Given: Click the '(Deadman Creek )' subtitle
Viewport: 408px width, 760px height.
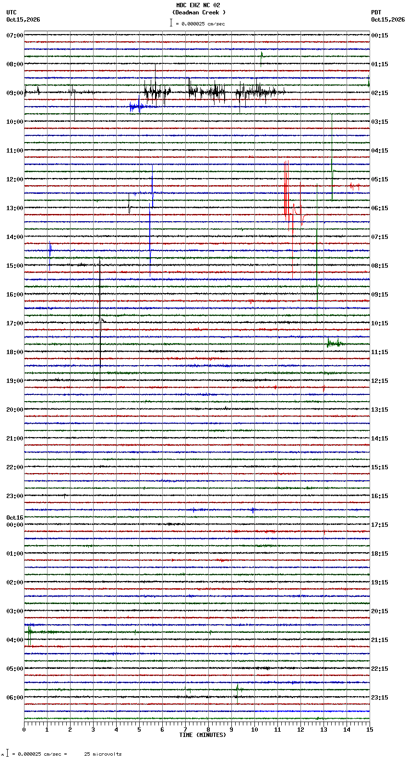Looking at the screenshot, I should tap(199, 12).
